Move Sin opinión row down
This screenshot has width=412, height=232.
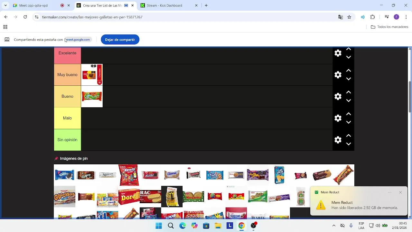click(x=348, y=144)
